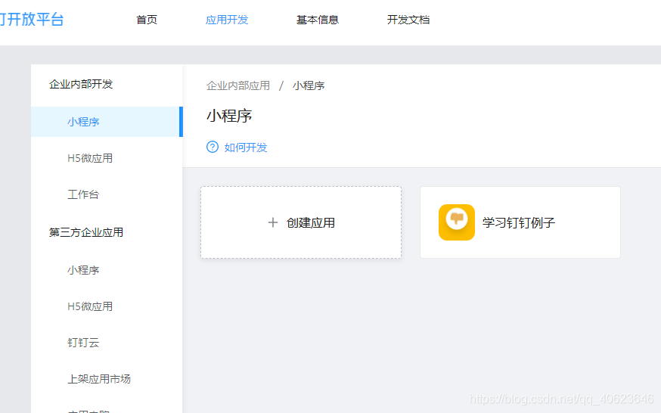This screenshot has width=661, height=413.
Task: Open the 学习钉钉例子 app card title
Action: (x=519, y=222)
